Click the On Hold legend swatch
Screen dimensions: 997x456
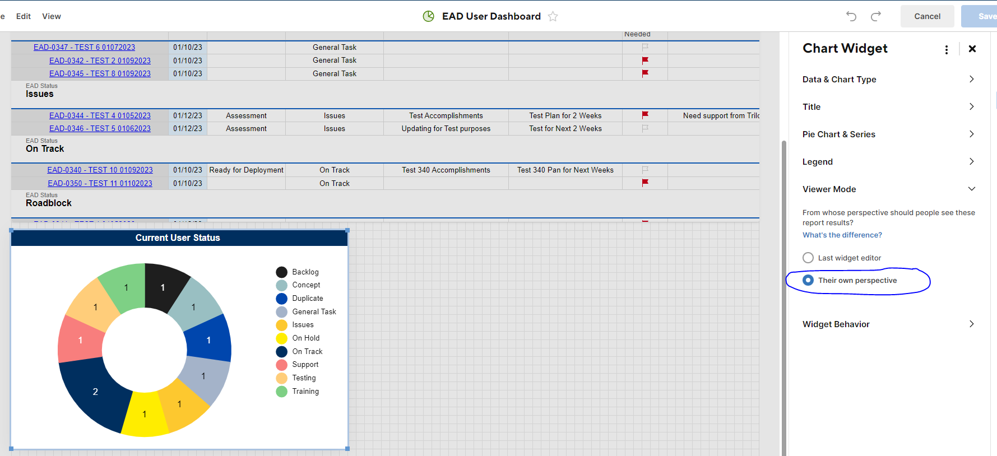pyautogui.click(x=281, y=338)
